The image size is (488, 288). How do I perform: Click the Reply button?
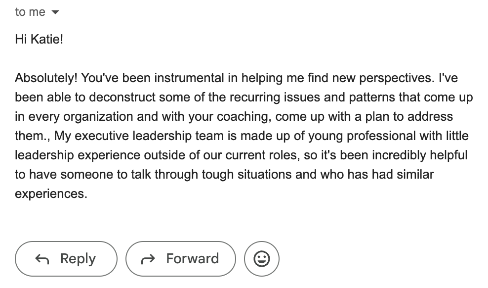tap(66, 259)
